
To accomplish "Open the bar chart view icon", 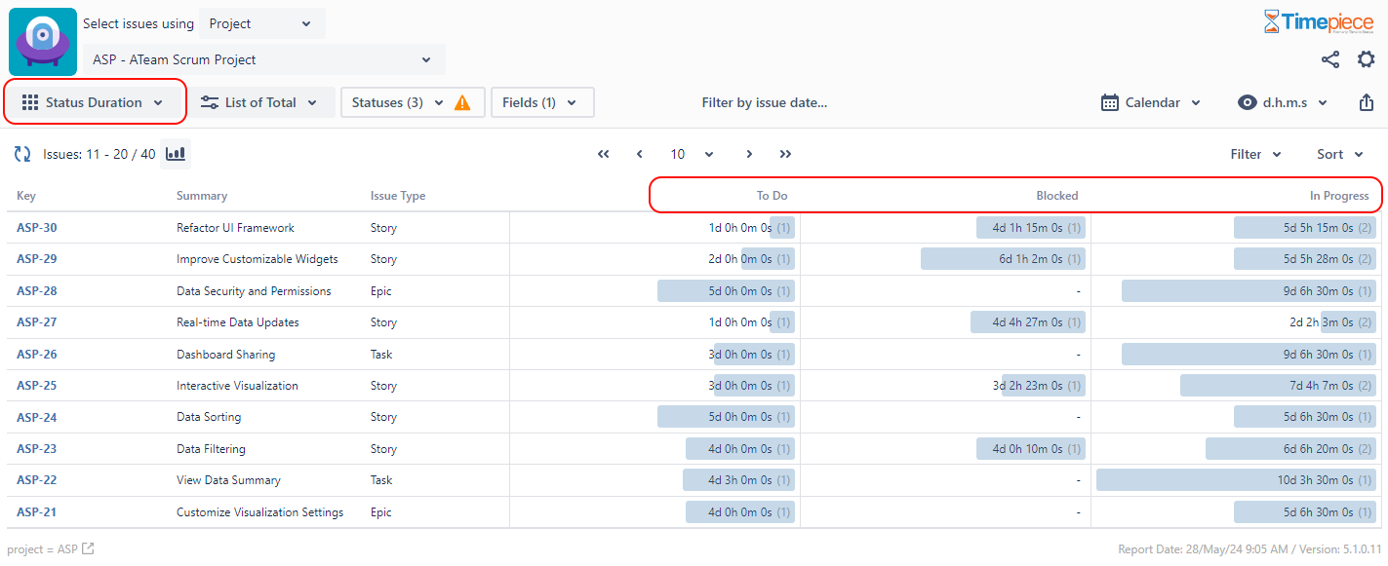I will tap(175, 153).
